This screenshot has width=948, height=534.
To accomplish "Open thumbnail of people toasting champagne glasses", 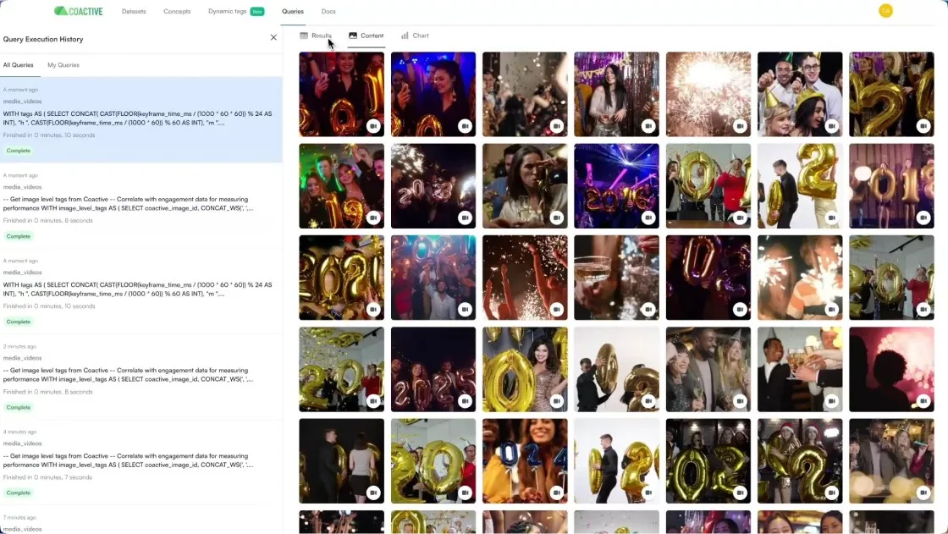I will pyautogui.click(x=799, y=370).
